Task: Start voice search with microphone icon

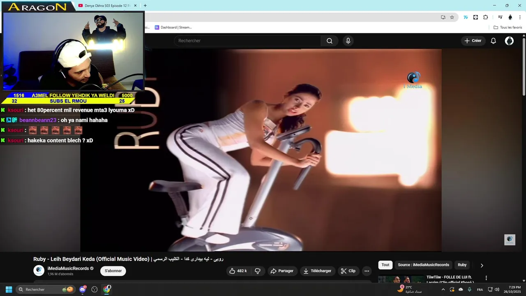Action: 348,41
